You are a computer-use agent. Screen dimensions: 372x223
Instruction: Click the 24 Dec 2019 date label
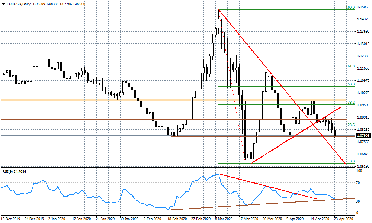tap(34, 219)
